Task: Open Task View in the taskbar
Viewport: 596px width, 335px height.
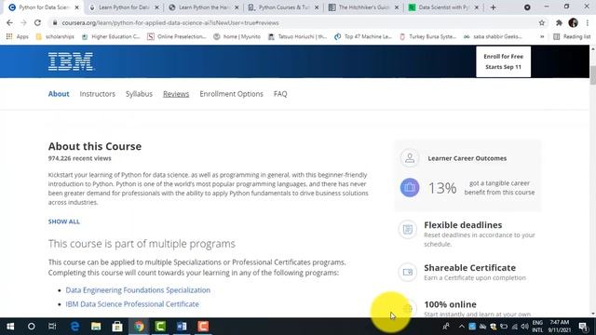Action: [x=52, y=327]
